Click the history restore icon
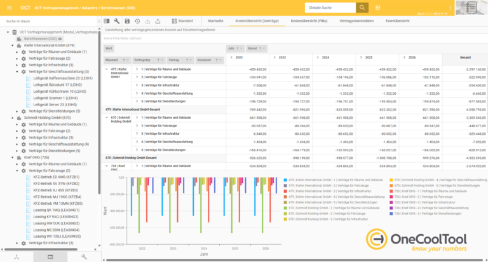This screenshot has width=488, height=262. coord(137,21)
